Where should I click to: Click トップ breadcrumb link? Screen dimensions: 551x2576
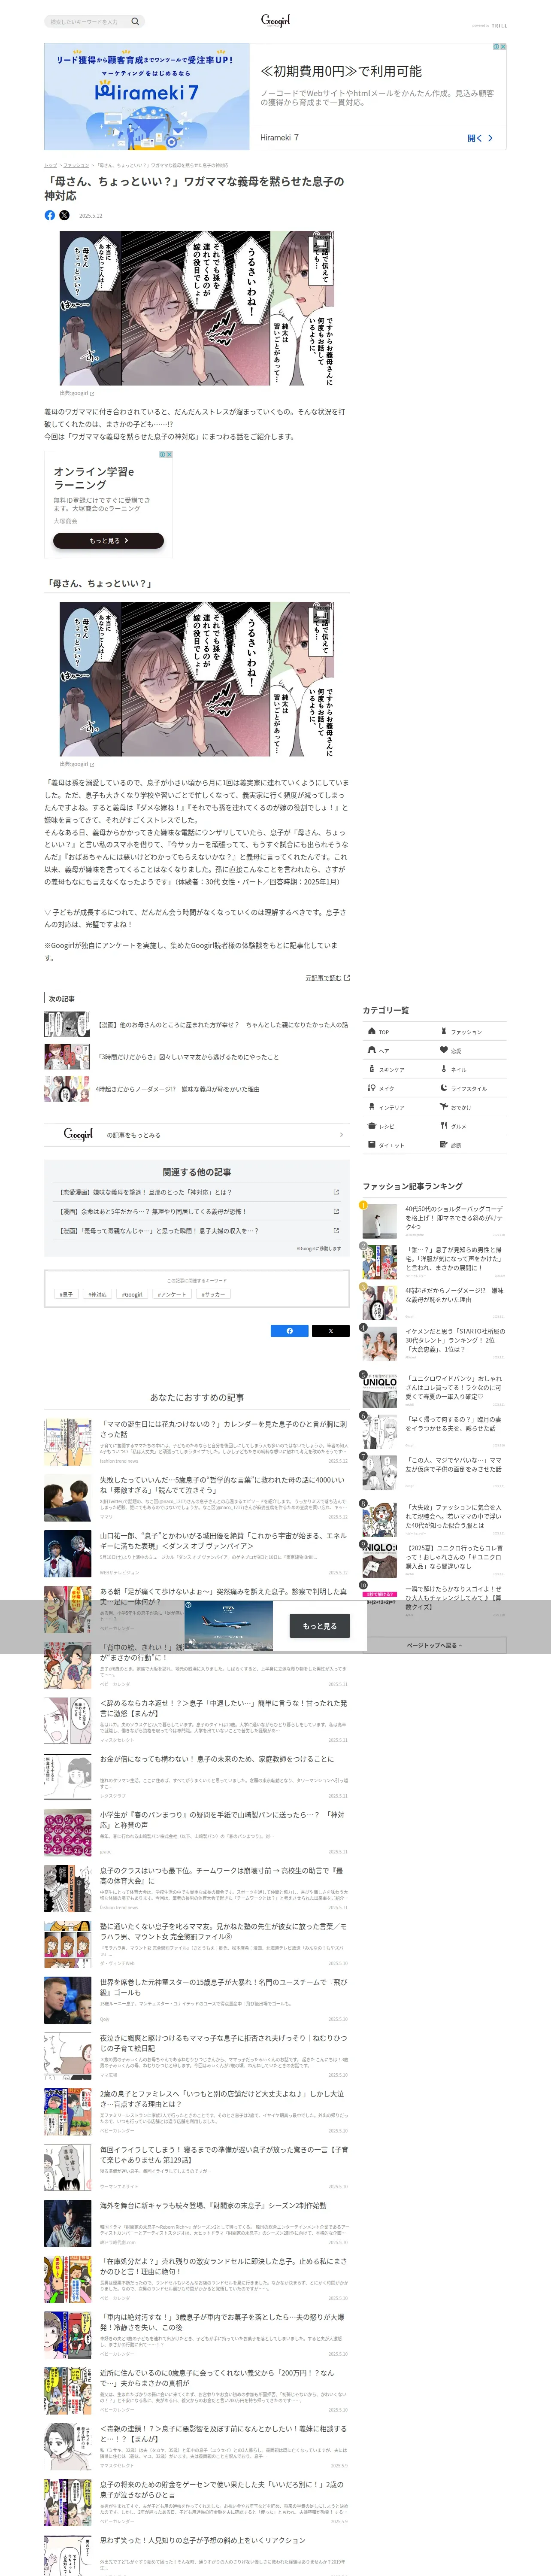(x=50, y=165)
